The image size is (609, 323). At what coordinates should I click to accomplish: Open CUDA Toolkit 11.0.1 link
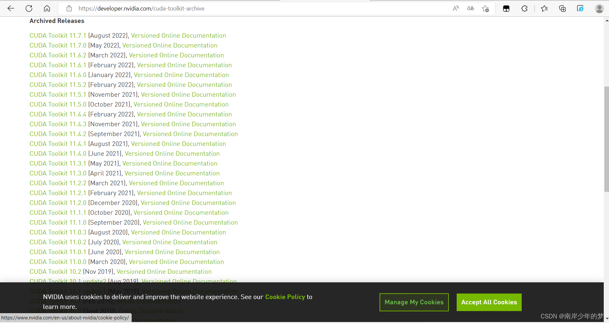tap(58, 252)
